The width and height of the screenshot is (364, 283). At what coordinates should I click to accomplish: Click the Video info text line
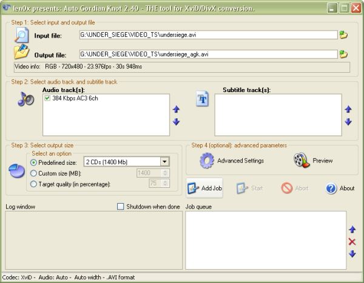tap(182, 67)
